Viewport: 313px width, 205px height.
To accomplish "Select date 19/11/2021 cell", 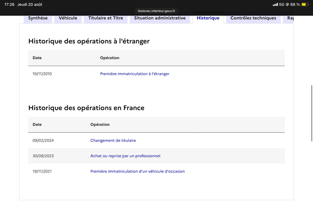I will (x=42, y=171).
